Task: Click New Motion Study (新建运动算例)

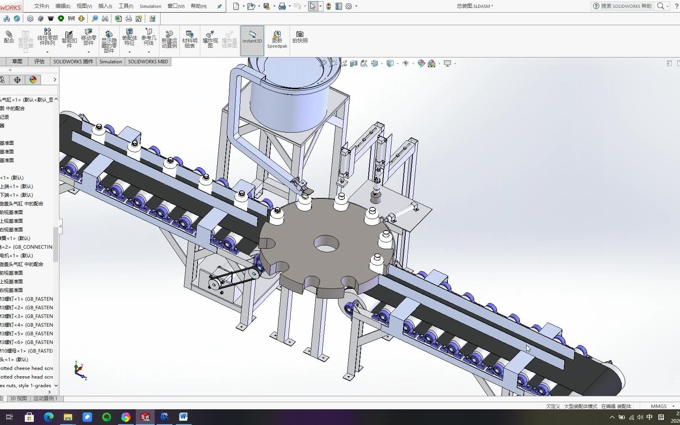Action: tap(169, 39)
